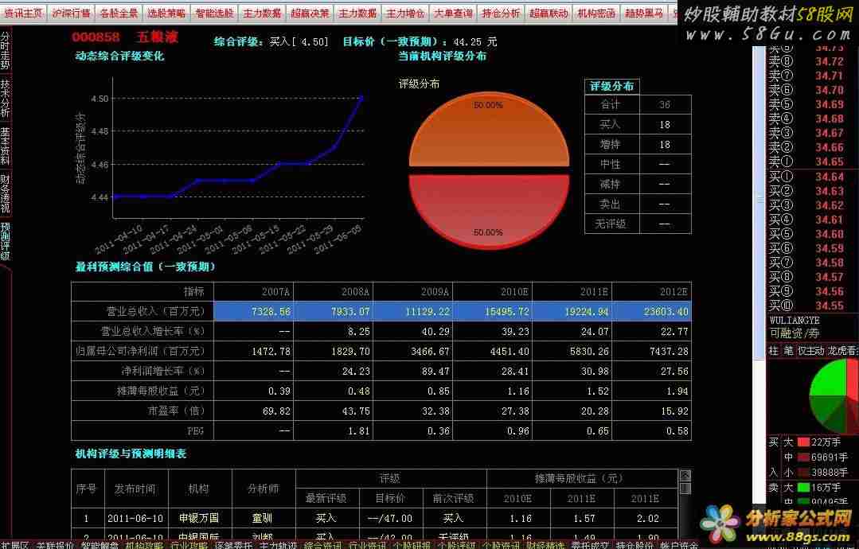
Task: Click the green 卖出大单 swatch (16万手)
Action: [x=803, y=487]
